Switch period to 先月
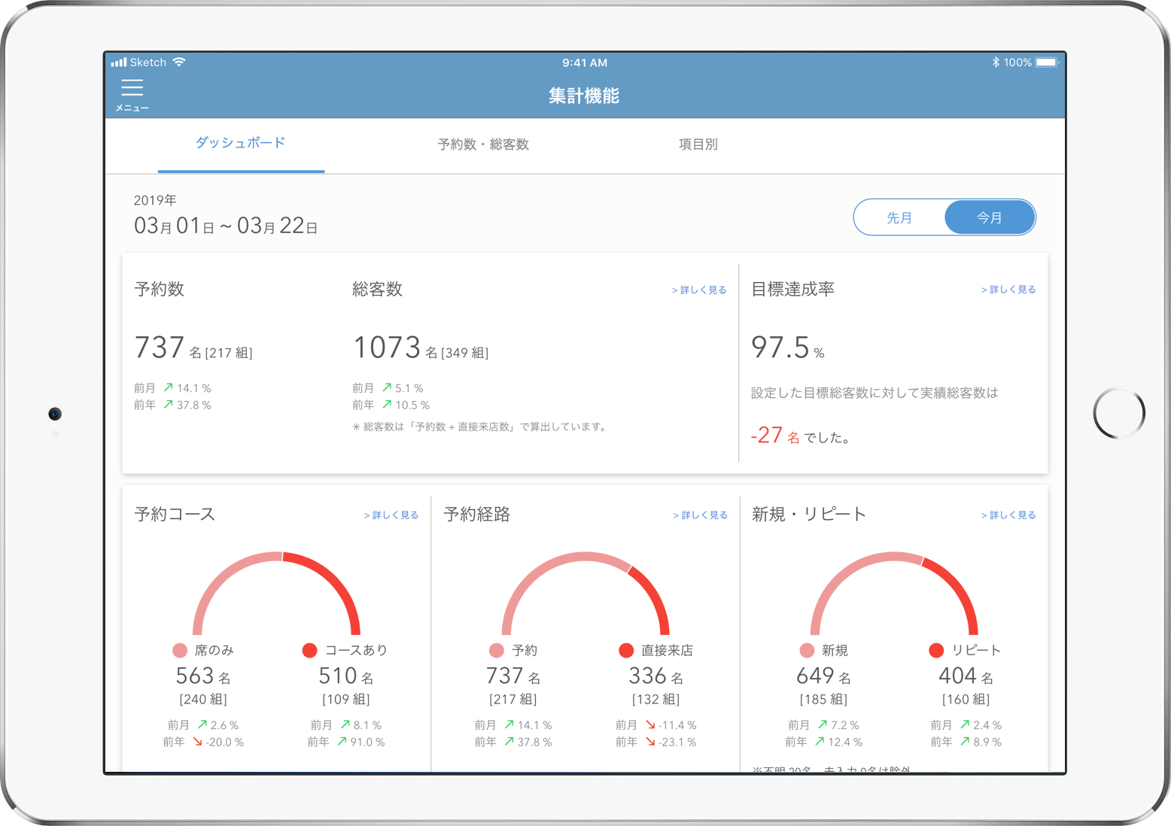 coord(899,218)
